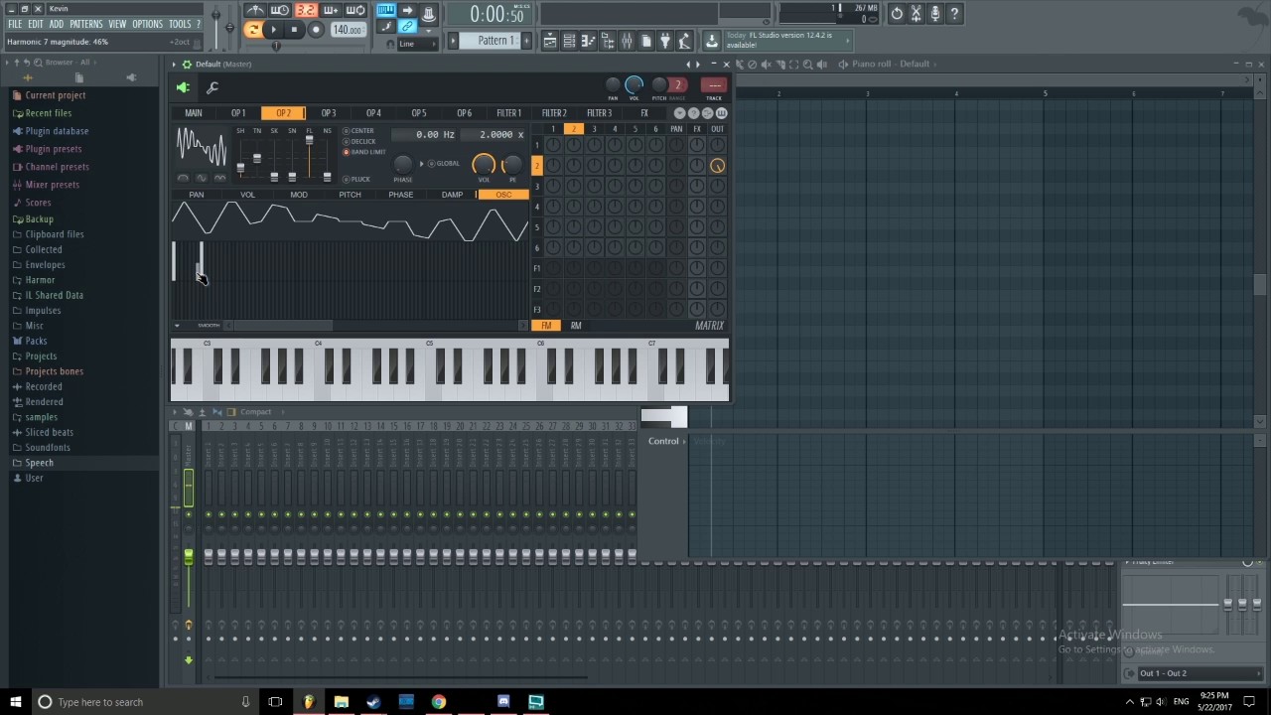The image size is (1271, 715).
Task: Select the PITCH envelope tab
Action: click(x=350, y=195)
